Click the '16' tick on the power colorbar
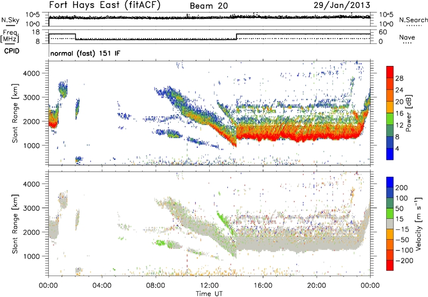The image size is (428, 297). tap(399, 113)
